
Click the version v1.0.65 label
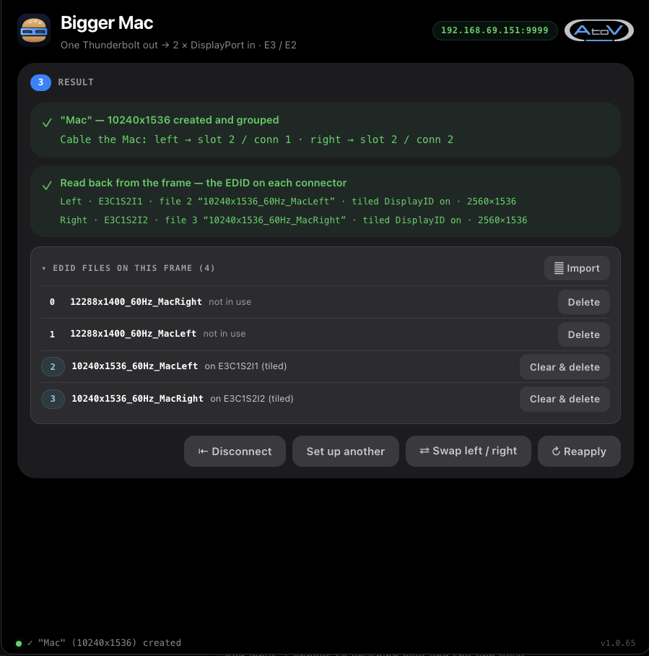click(618, 643)
